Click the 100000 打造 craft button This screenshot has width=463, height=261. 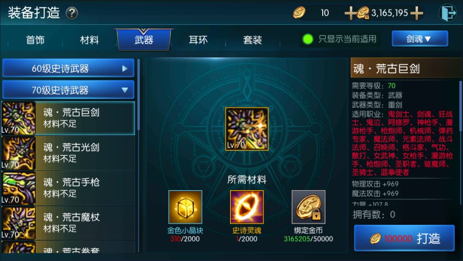coord(404,238)
